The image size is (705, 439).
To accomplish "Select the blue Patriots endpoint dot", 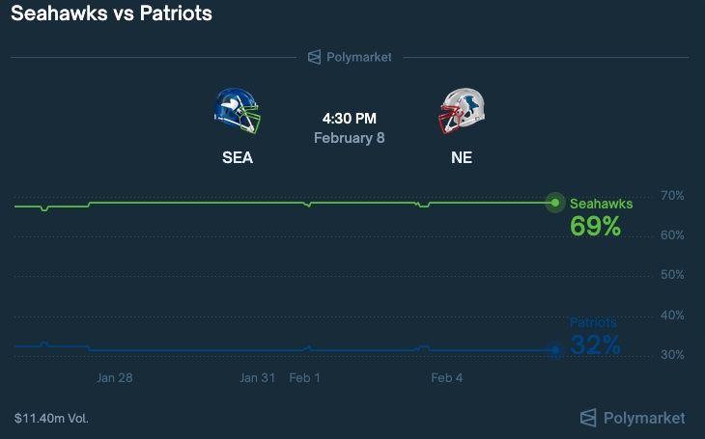I will tap(554, 350).
